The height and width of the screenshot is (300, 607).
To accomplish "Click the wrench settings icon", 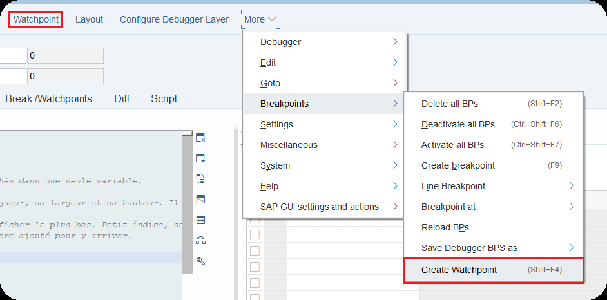I will (200, 261).
